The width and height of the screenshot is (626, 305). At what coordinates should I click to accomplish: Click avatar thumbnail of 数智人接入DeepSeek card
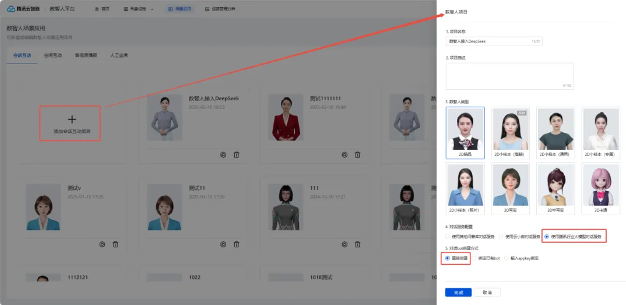[164, 117]
